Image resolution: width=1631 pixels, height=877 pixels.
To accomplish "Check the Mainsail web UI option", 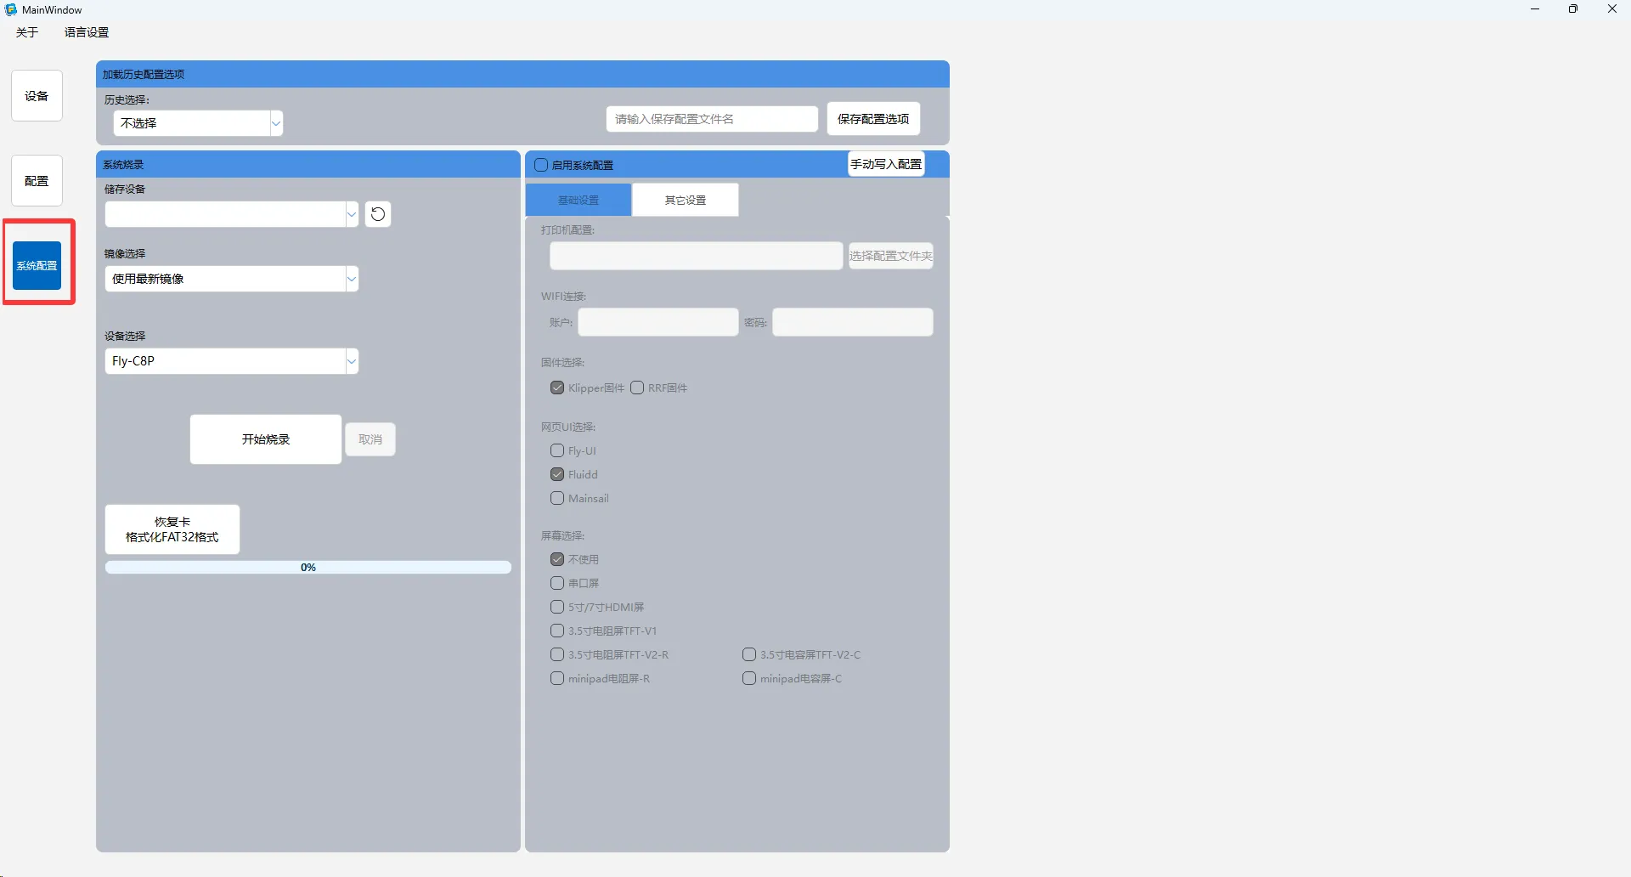I will (x=557, y=498).
